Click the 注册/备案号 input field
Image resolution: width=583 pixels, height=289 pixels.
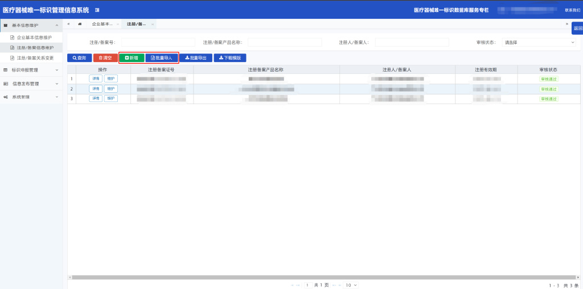pyautogui.click(x=158, y=42)
